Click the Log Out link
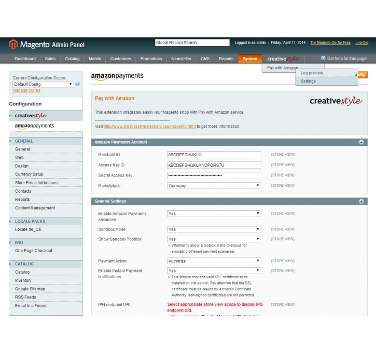The height and width of the screenshot is (353, 376). coord(361,43)
